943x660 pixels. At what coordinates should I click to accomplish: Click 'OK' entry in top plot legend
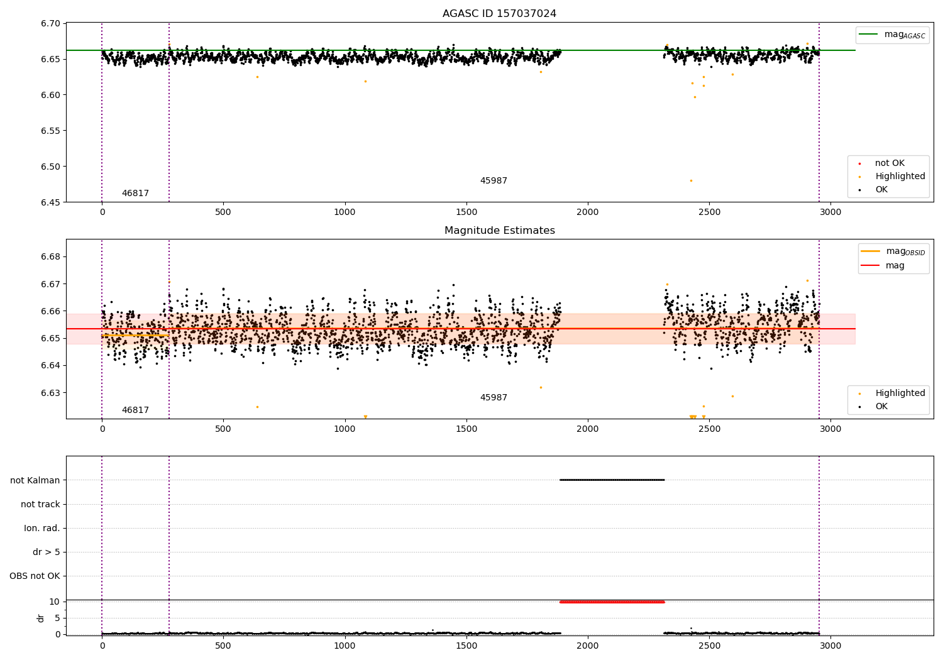coord(881,190)
